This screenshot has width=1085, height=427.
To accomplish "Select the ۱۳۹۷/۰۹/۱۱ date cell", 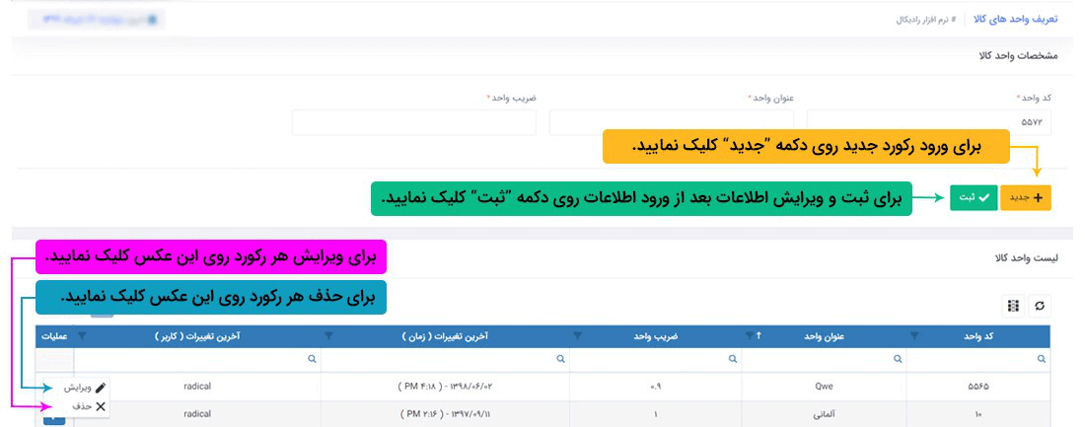I will pos(445,414).
